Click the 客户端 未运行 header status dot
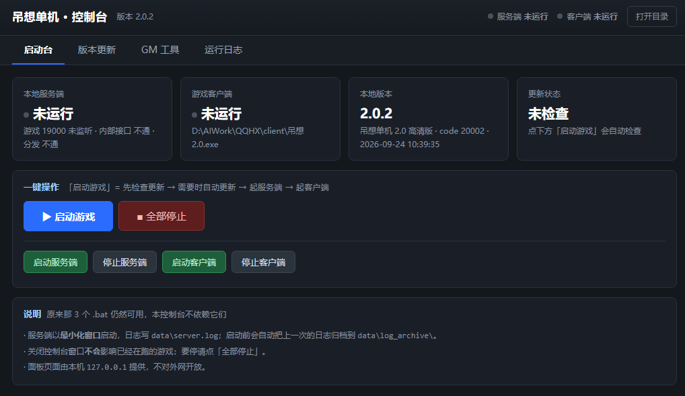This screenshot has width=685, height=396. coord(560,16)
